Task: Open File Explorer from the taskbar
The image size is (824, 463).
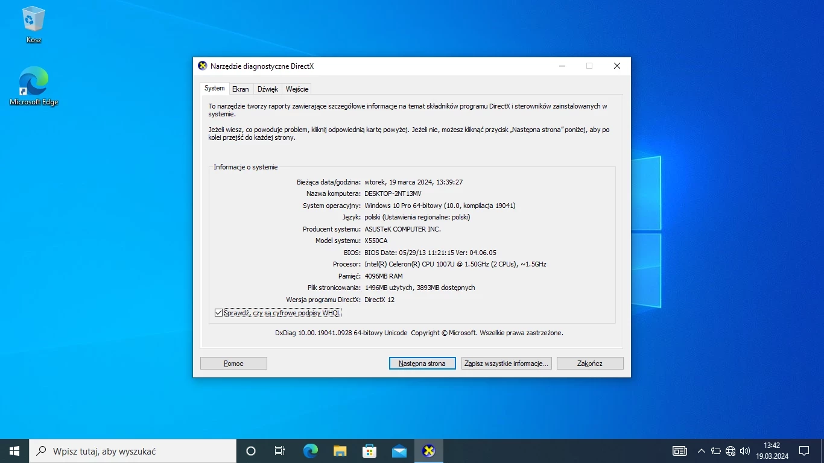Action: (340, 450)
